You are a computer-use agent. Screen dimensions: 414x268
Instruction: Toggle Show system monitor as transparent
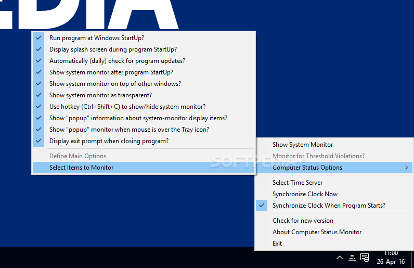(144, 95)
